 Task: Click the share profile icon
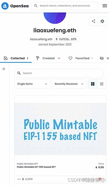pyautogui.click(x=93, y=21)
